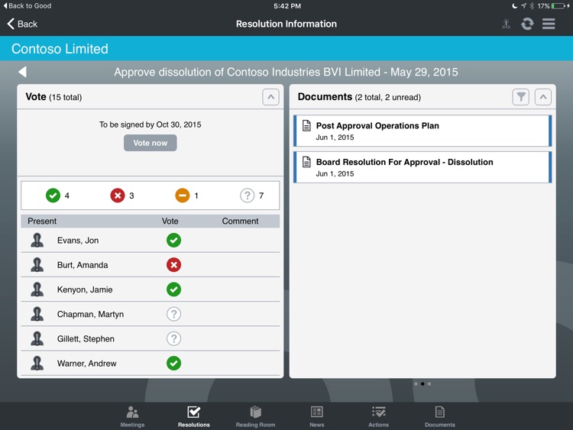Select the name Warner, Andrew
Image resolution: width=573 pixels, height=430 pixels.
coord(86,363)
